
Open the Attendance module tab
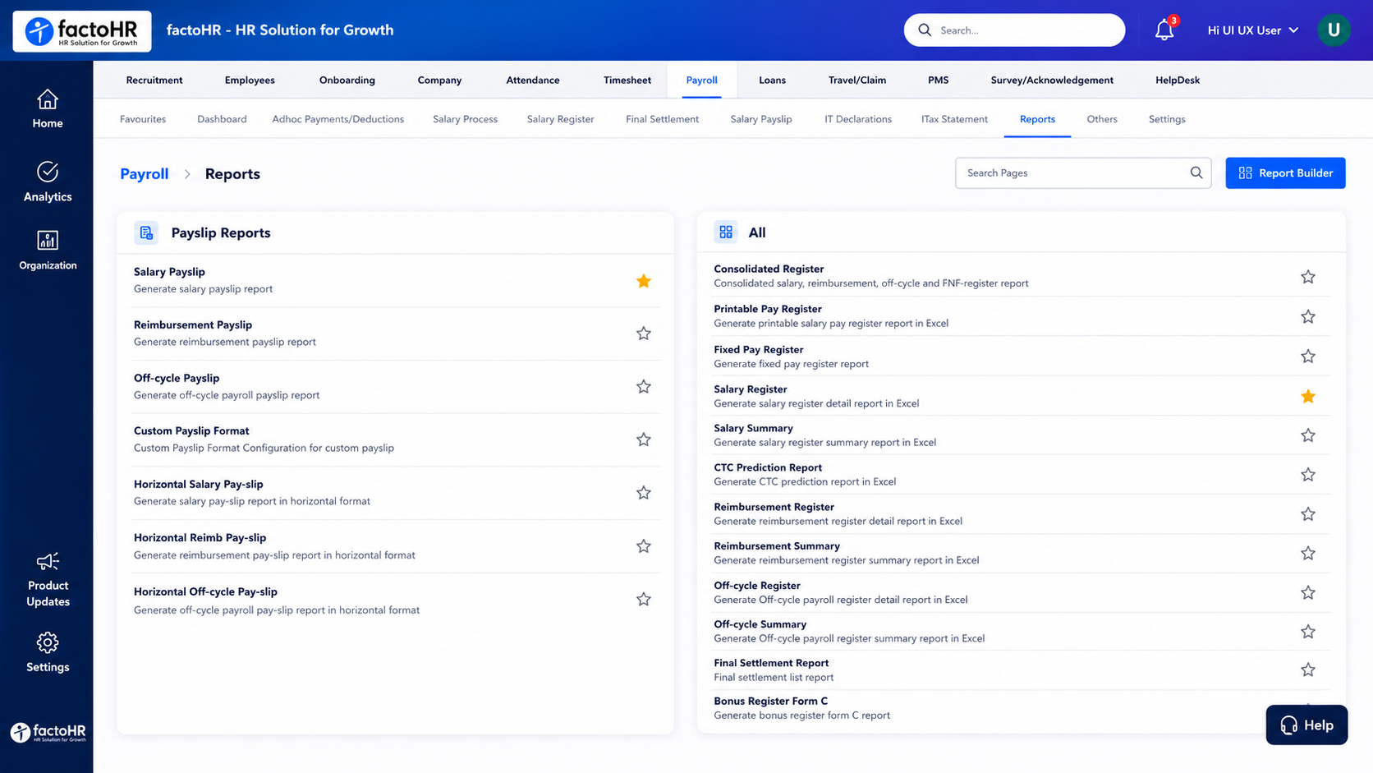pyautogui.click(x=533, y=80)
